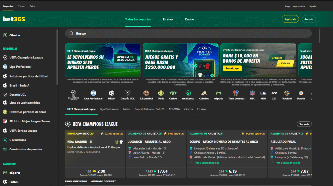Switch to the Liga Profesional section tab
Image resolution: width=333 pixels, height=186 pixels.
point(109,109)
